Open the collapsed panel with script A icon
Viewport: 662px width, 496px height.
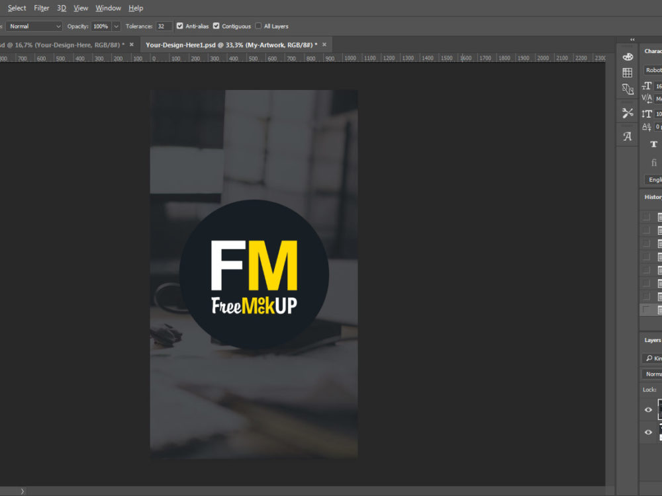point(628,136)
